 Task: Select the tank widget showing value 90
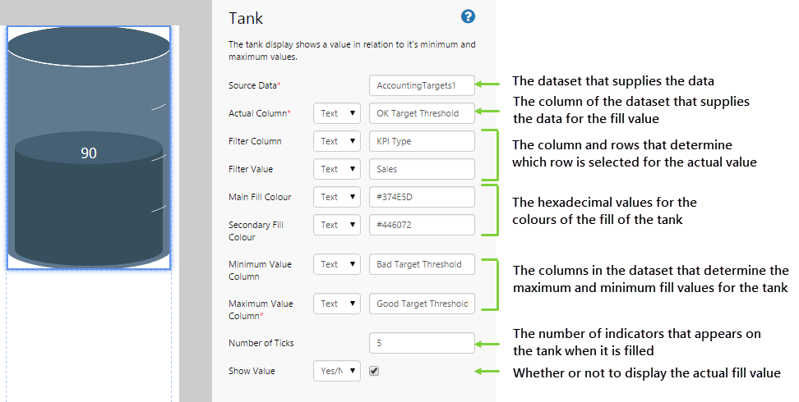89,148
